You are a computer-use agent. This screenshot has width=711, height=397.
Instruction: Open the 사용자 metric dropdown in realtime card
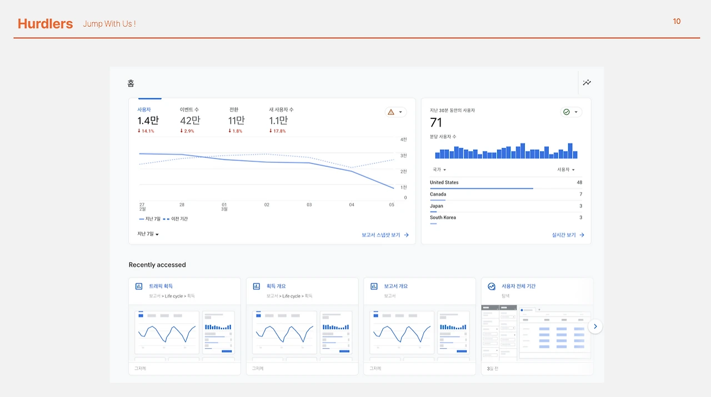pyautogui.click(x=566, y=169)
